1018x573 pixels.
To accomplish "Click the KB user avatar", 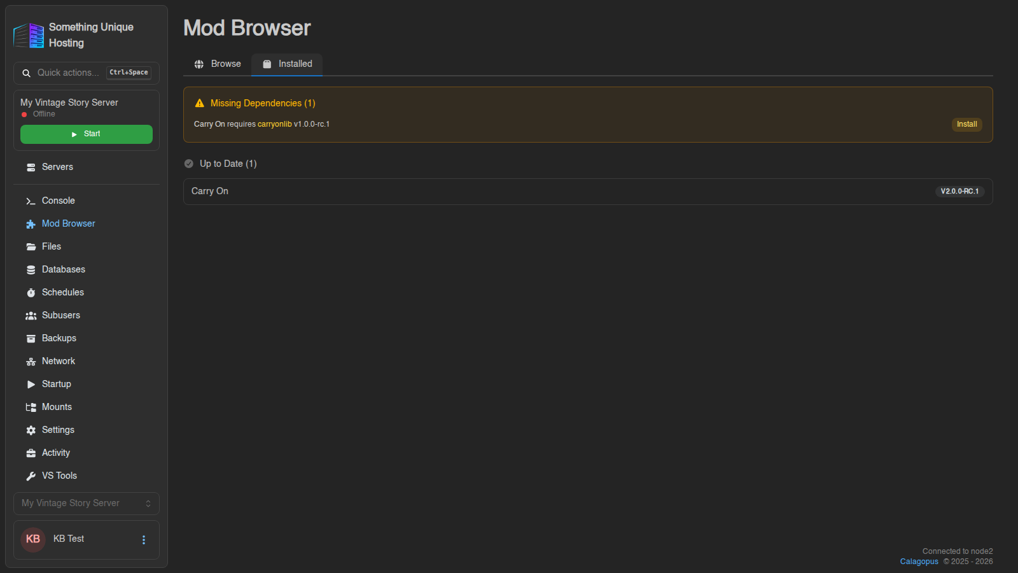I will tap(33, 539).
